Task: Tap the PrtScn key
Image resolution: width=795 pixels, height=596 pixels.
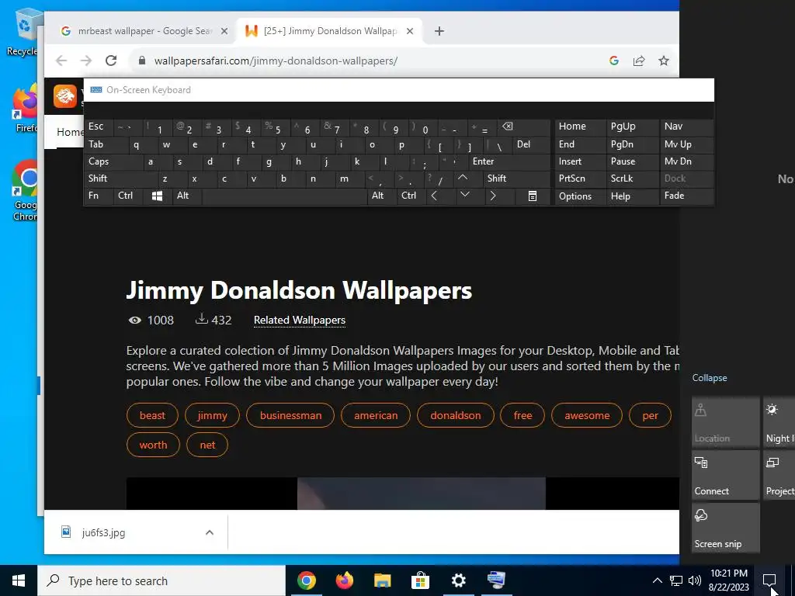Action: pyautogui.click(x=579, y=178)
